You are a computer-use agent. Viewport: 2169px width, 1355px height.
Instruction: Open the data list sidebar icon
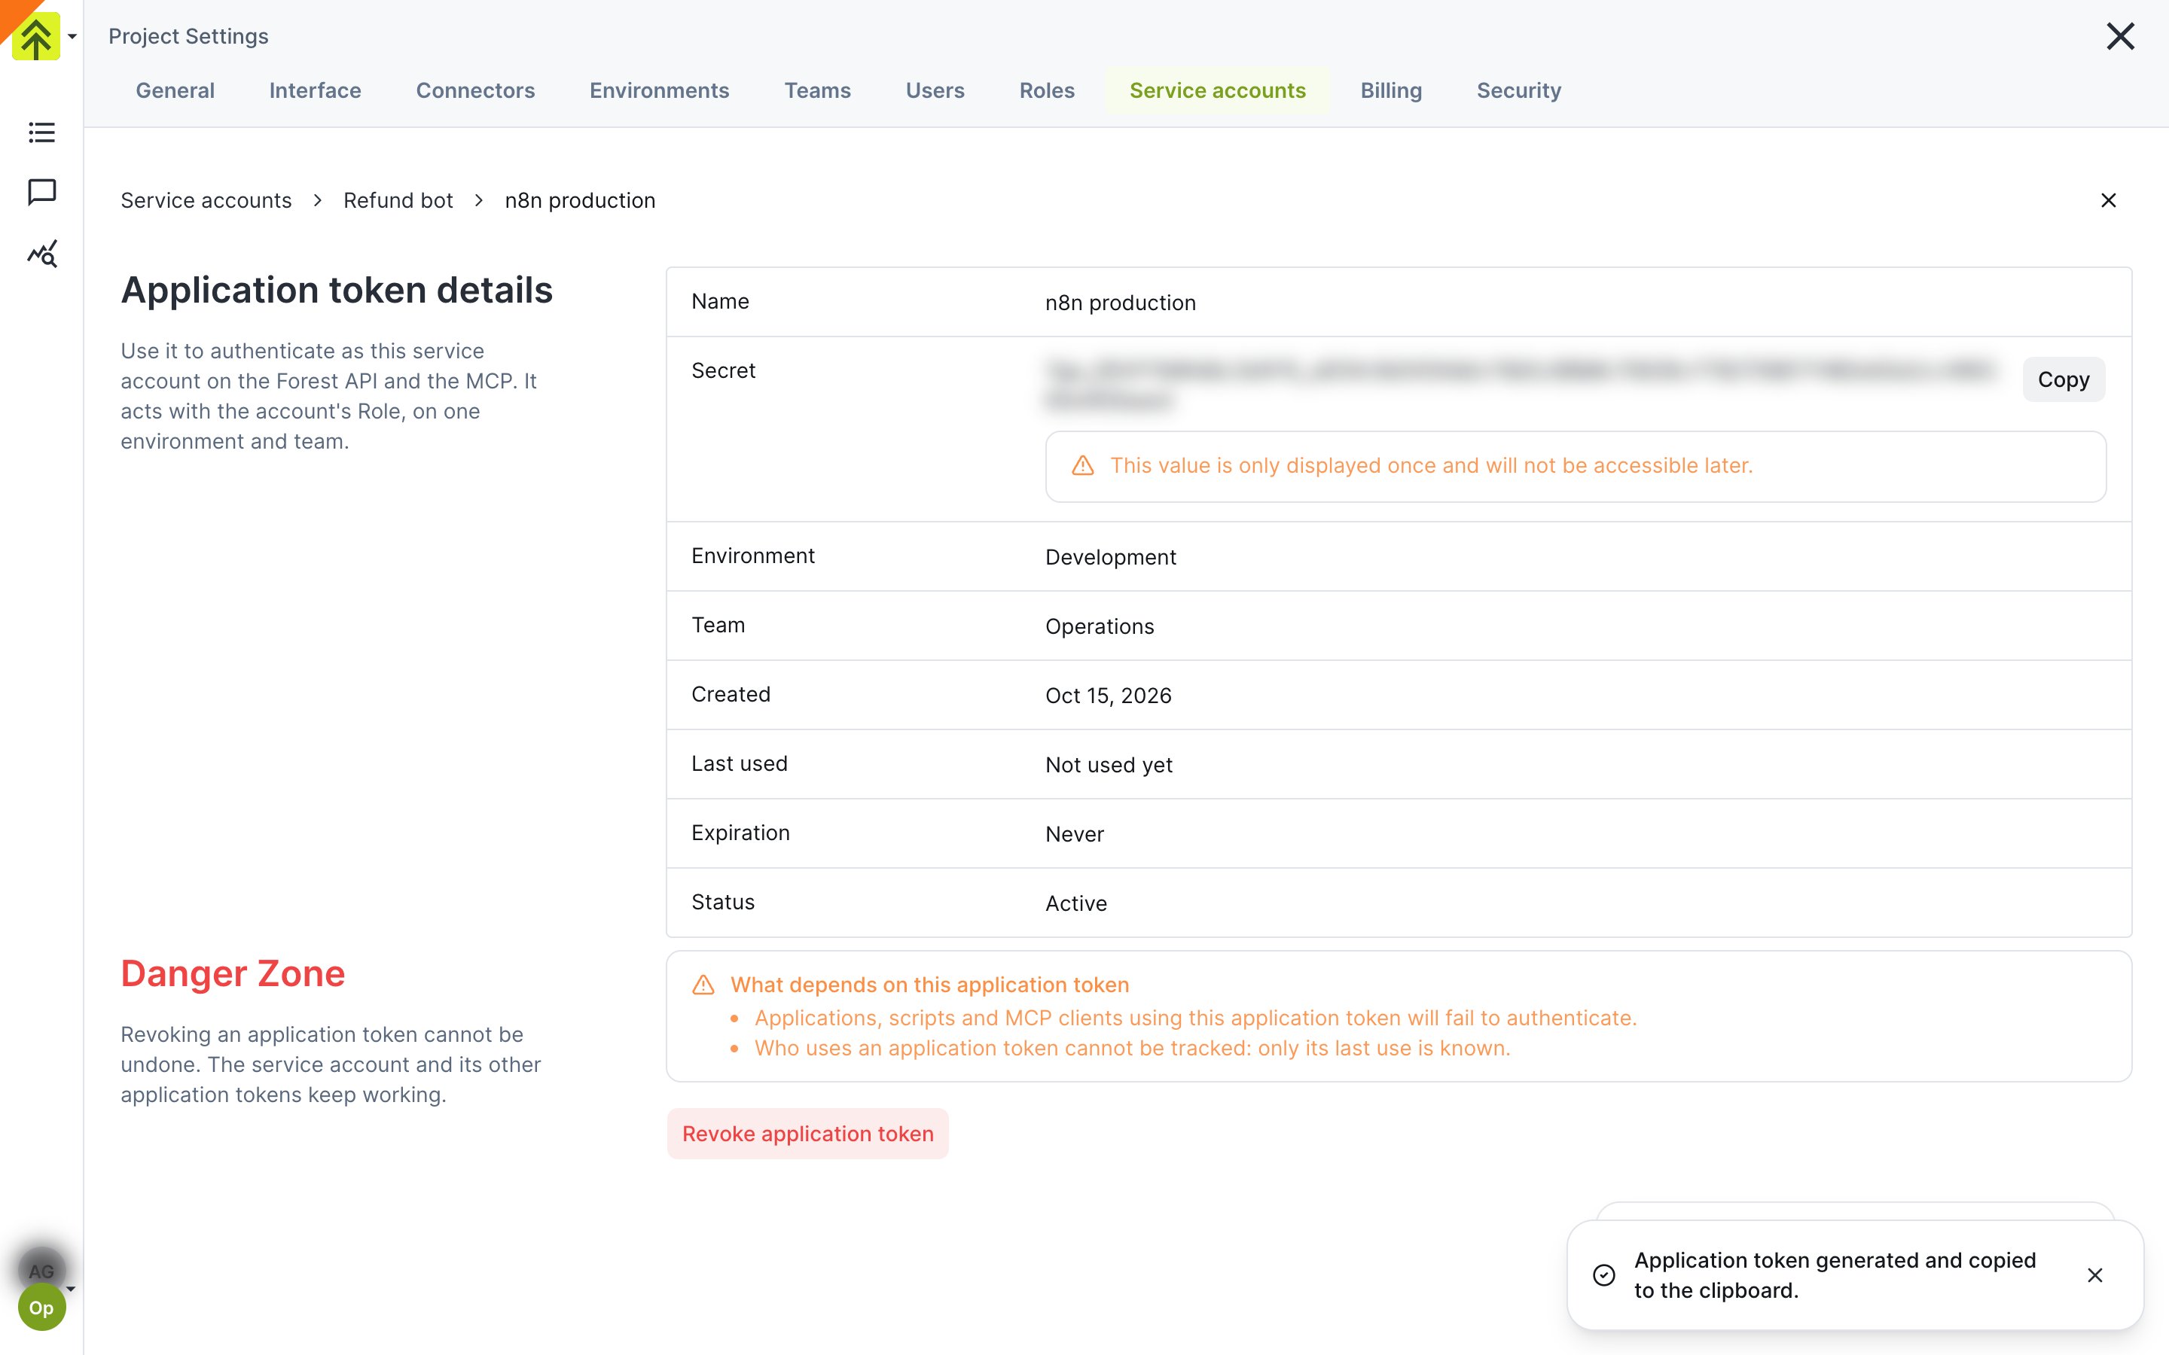tap(41, 132)
